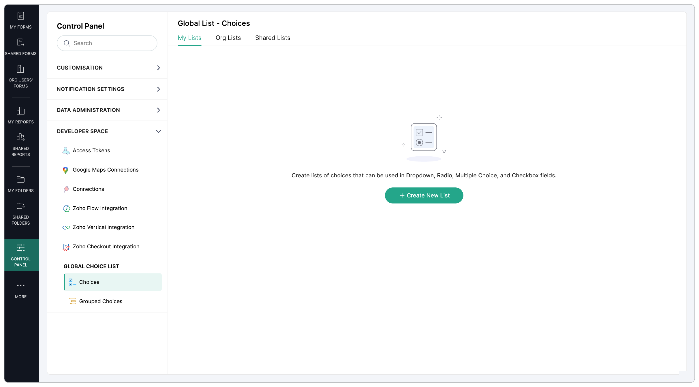
Task: Open Shared Folders
Action: pyautogui.click(x=21, y=213)
